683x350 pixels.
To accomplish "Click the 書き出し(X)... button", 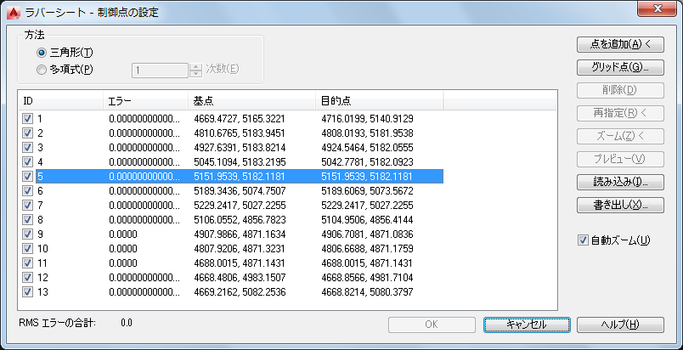I will [620, 205].
